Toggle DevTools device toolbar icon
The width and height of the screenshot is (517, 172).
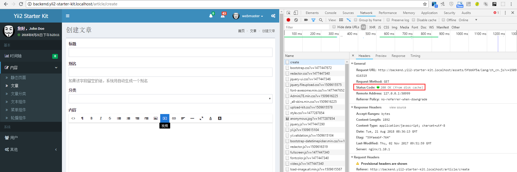(x=296, y=13)
